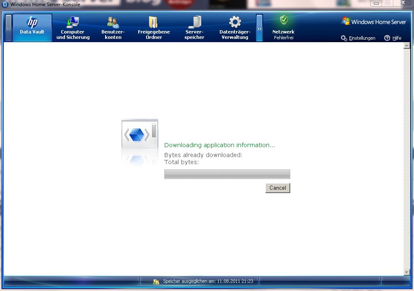The image size is (414, 291).
Task: Close the Windows Home Server-Konsole window
Action: [403, 3]
